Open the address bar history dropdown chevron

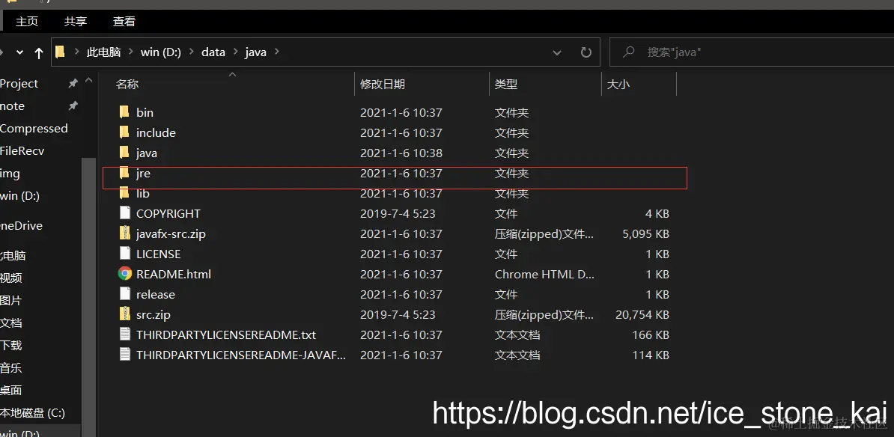pos(557,52)
